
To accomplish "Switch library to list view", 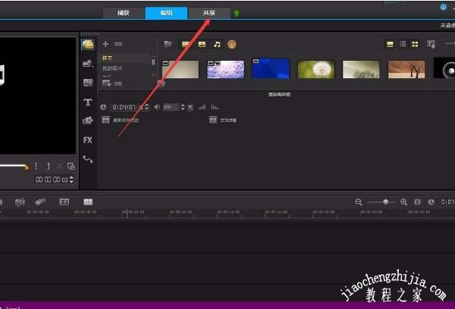I will [403, 45].
